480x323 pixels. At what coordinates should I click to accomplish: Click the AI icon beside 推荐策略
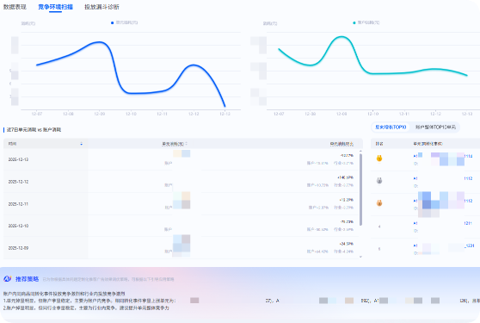[8, 279]
